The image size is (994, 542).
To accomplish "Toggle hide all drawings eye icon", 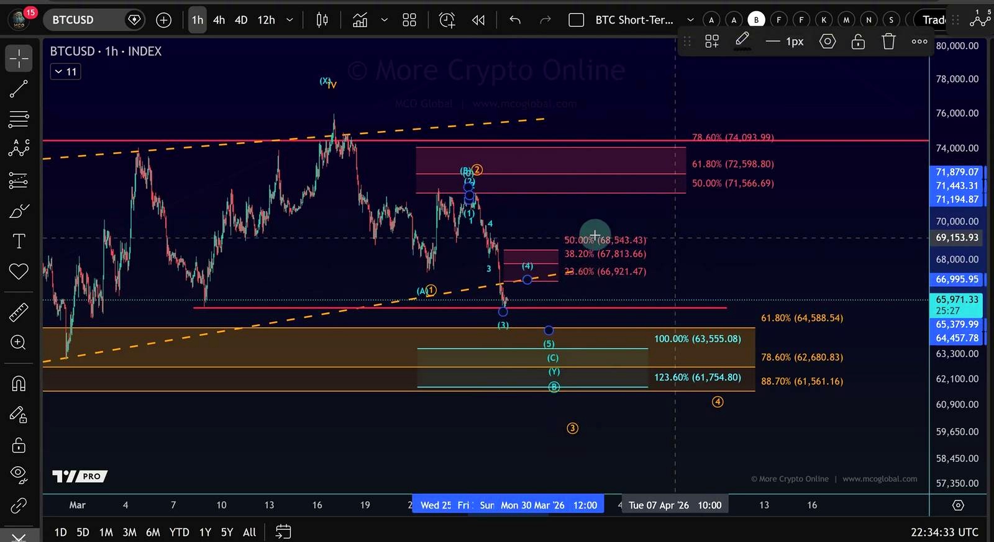I will click(x=19, y=475).
